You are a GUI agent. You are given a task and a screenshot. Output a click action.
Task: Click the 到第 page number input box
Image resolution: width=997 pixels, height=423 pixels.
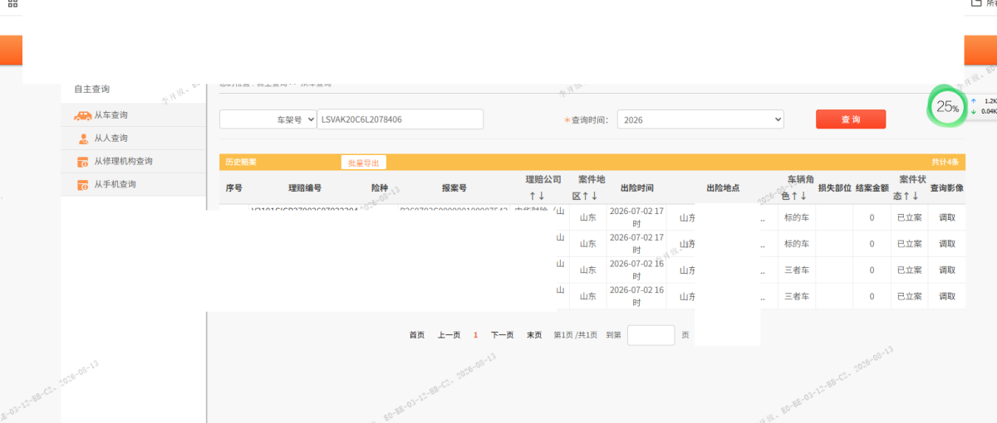tap(651, 335)
